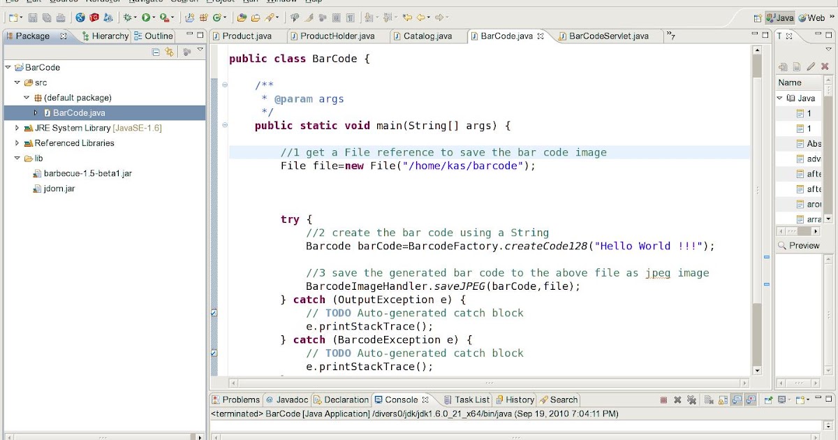Image resolution: width=838 pixels, height=440 pixels.
Task: Open the Search tab
Action: (x=558, y=400)
